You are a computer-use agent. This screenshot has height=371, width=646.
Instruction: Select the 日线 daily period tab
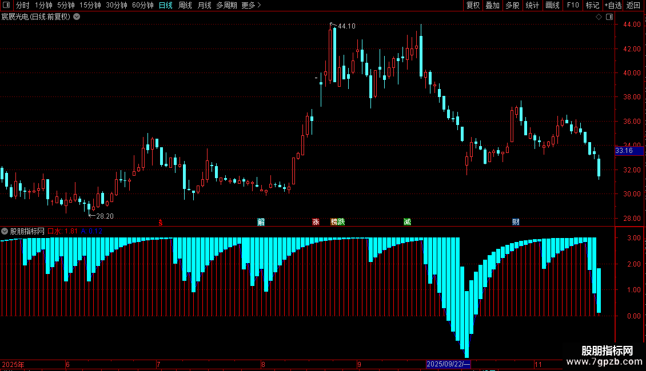166,5
